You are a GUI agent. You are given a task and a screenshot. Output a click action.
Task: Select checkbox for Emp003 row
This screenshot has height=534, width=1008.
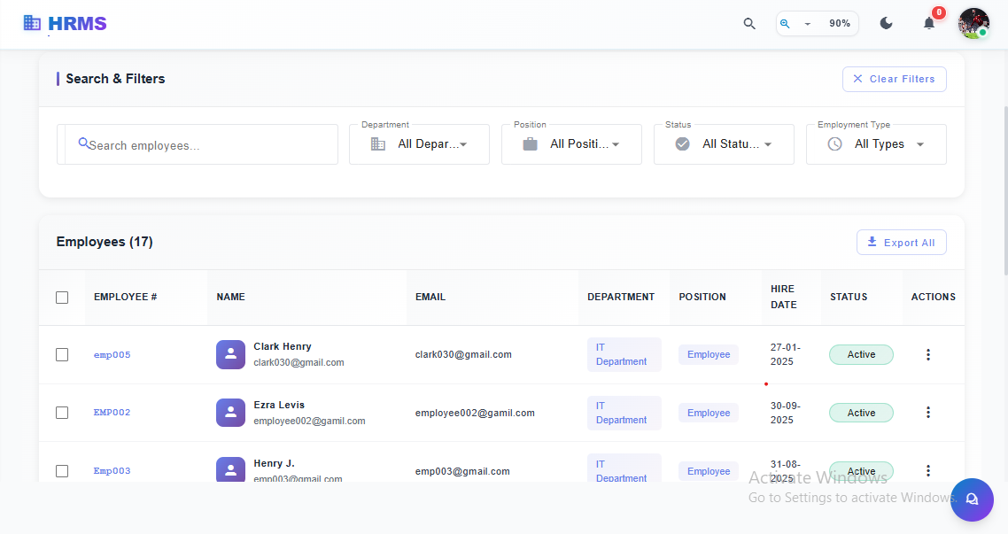coord(62,470)
